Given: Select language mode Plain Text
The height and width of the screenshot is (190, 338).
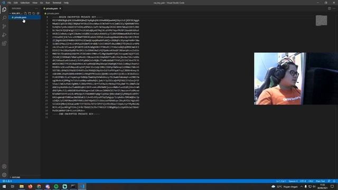Looking at the screenshot, I should click(321, 181).
